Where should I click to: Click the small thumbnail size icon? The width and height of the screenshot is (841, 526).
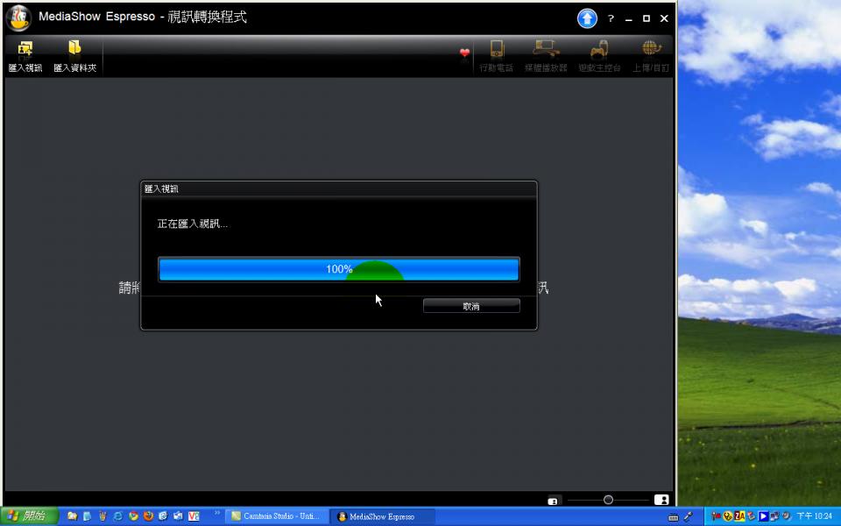point(553,501)
